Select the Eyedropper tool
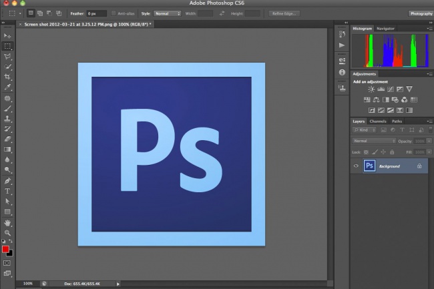The width and height of the screenshot is (434, 289). tap(7, 87)
